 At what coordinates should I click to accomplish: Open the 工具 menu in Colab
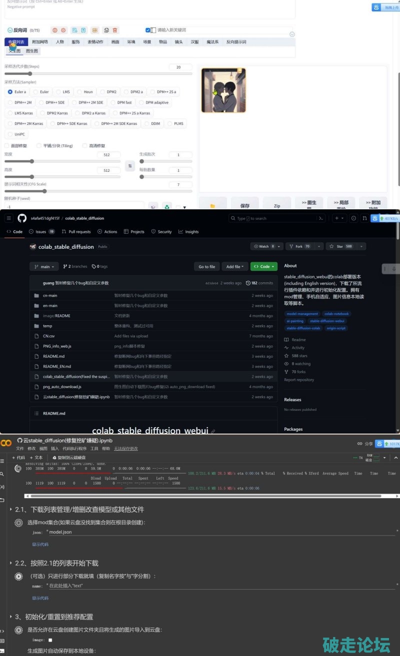(x=94, y=449)
